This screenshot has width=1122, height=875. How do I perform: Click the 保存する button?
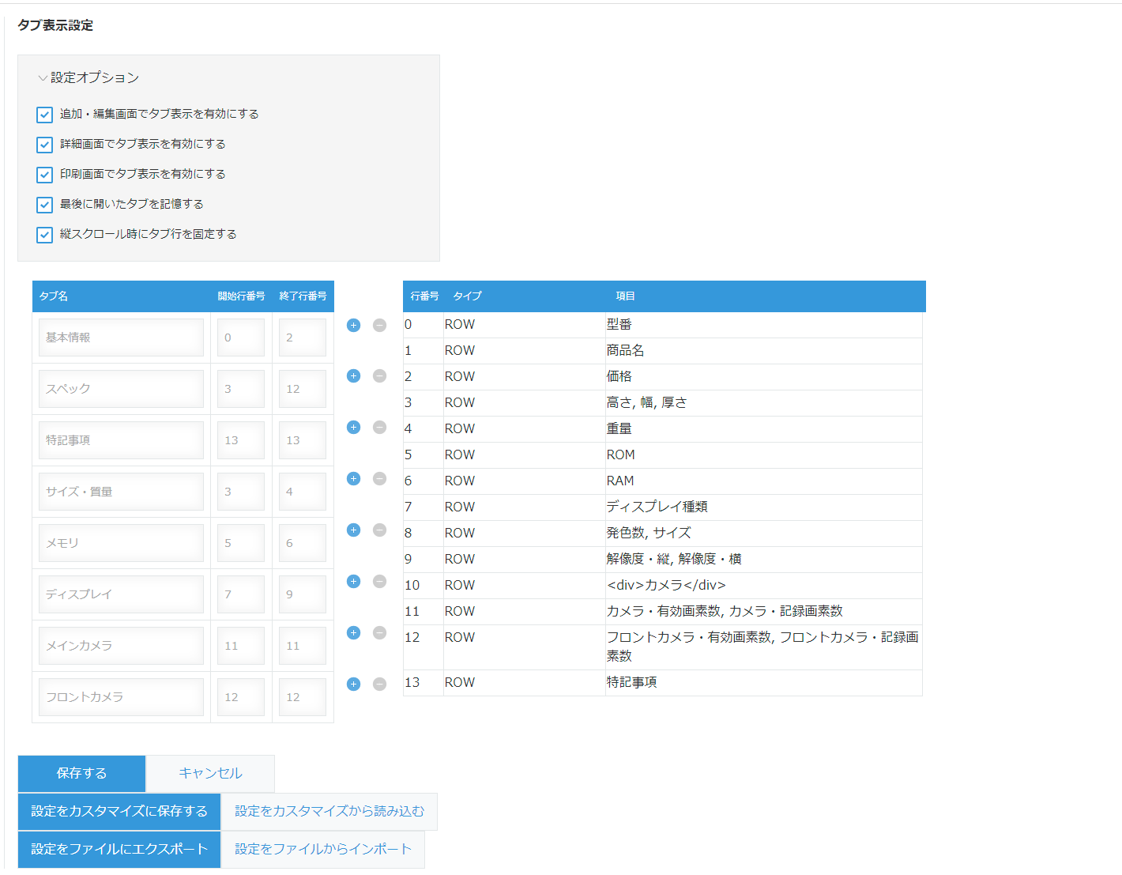coord(81,774)
